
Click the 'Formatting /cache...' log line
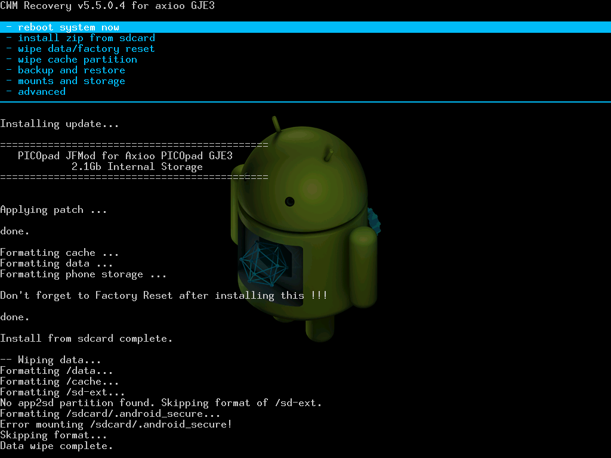(59, 382)
